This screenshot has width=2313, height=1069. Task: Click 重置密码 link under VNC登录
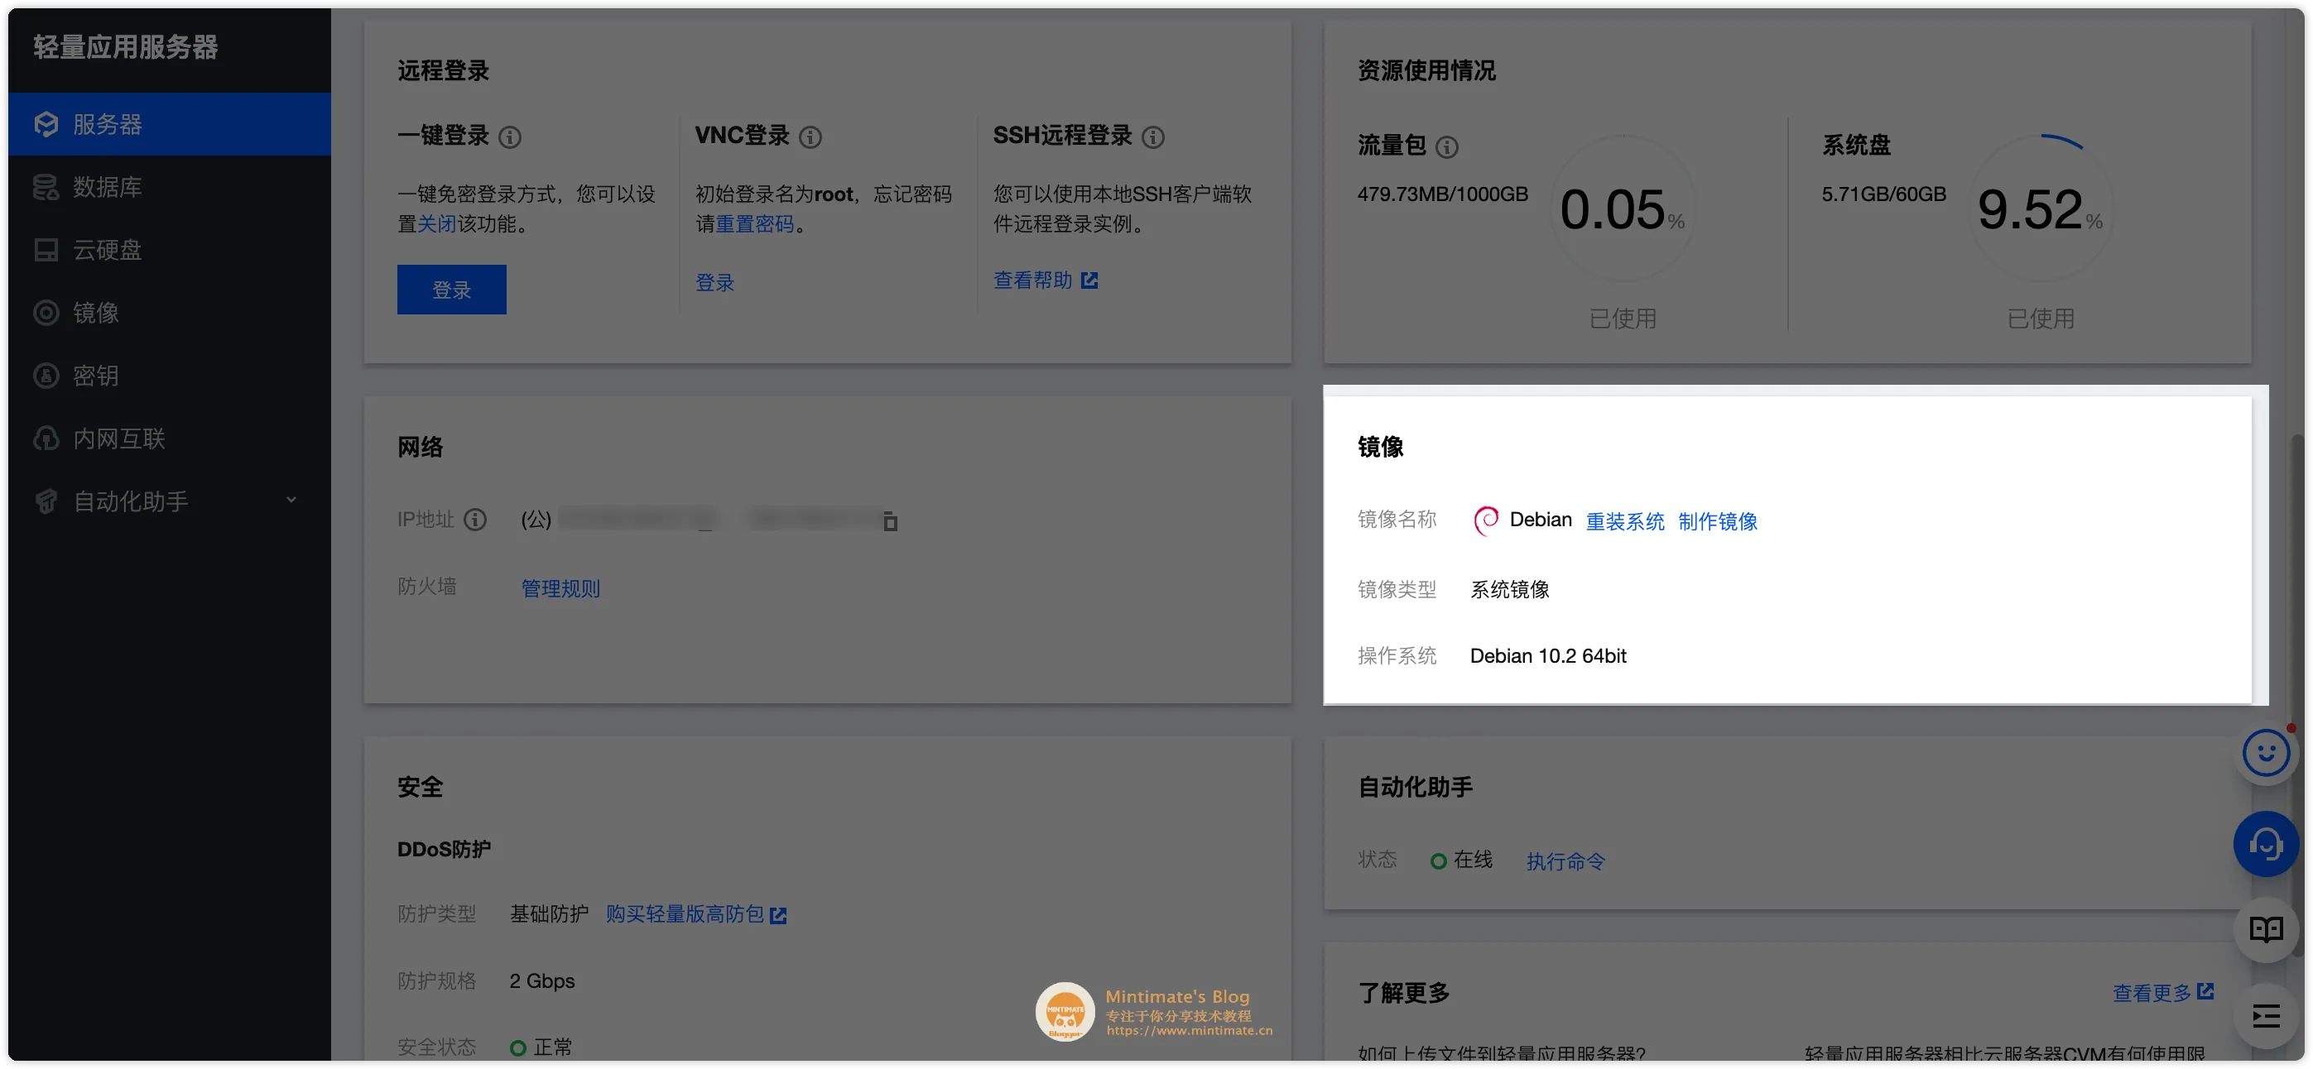point(755,223)
